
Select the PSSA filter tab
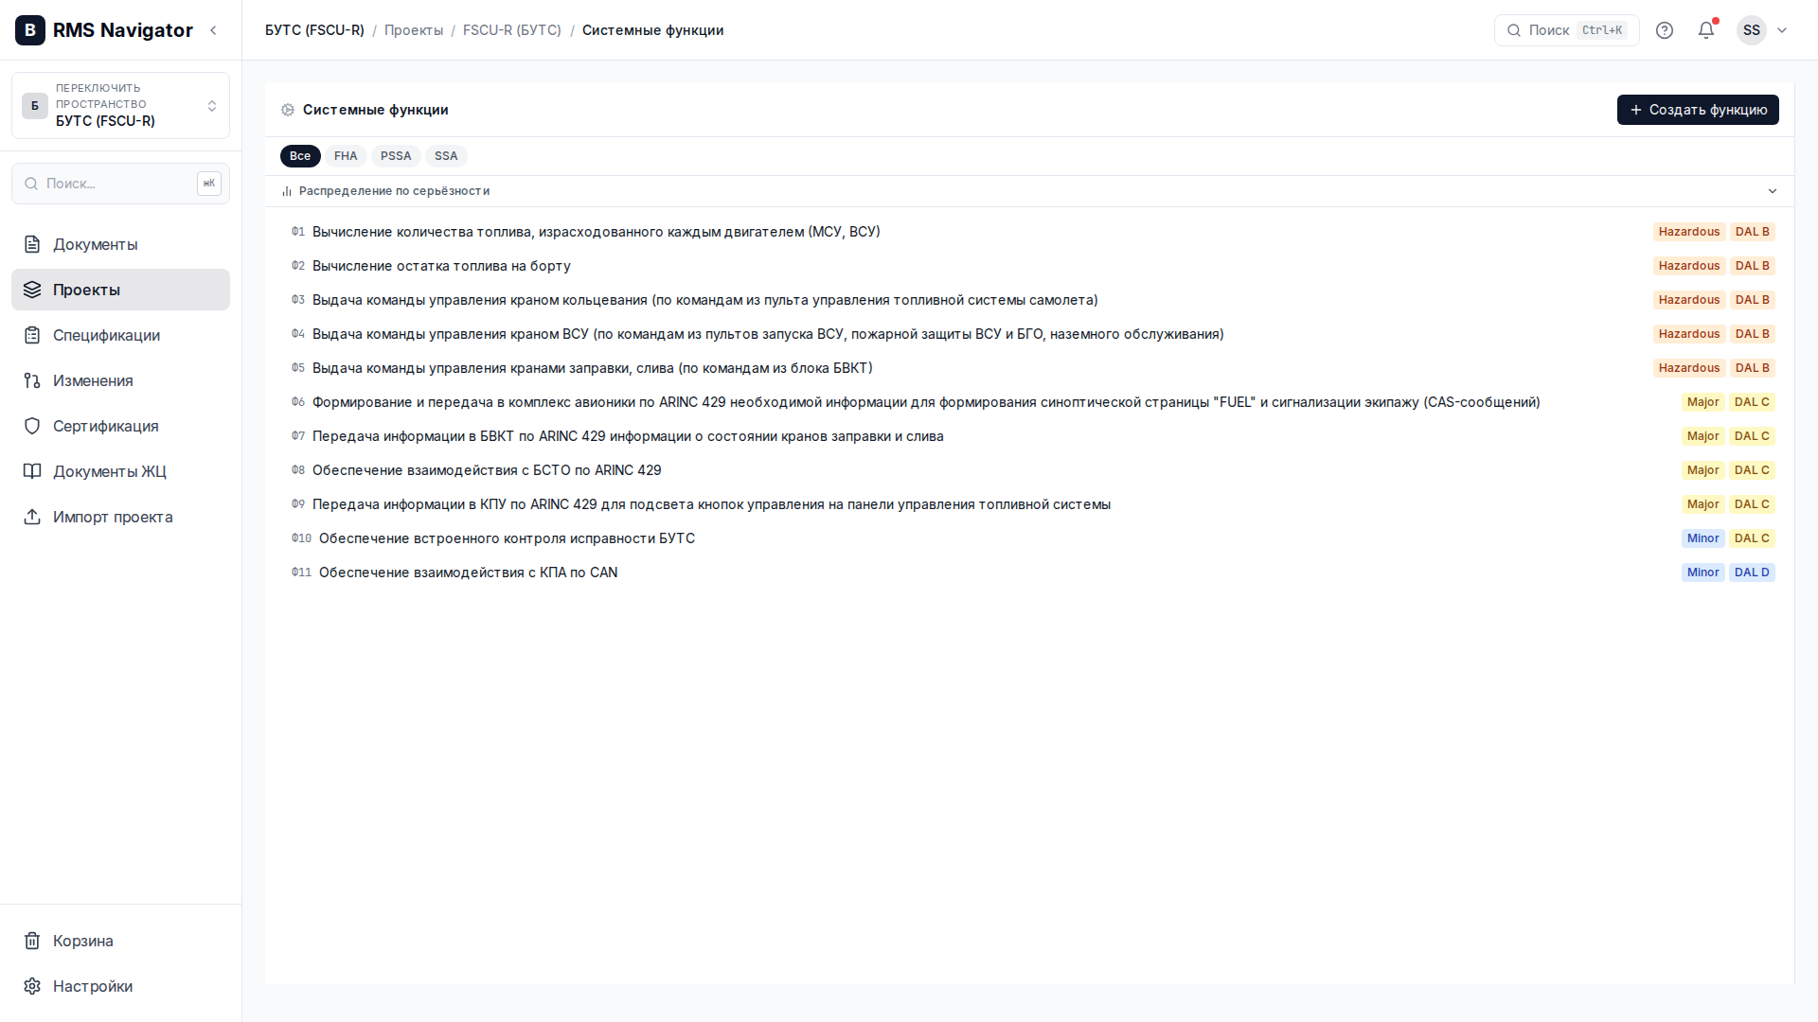(396, 156)
